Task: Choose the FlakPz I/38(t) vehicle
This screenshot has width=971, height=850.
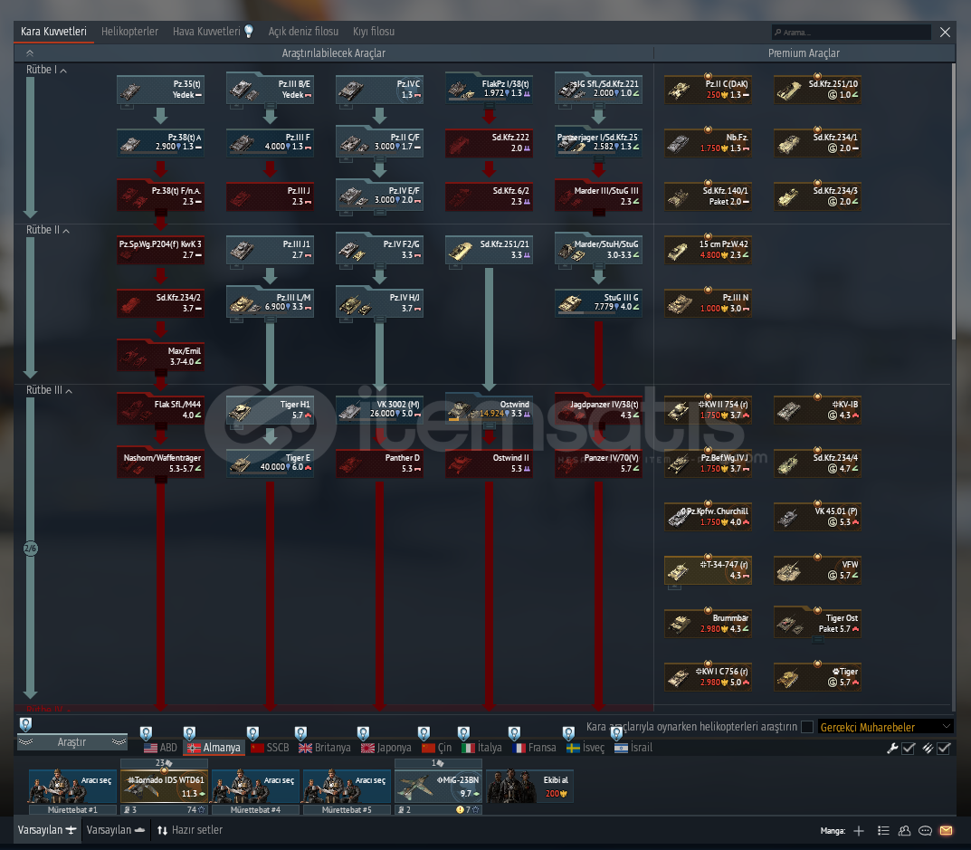Action: point(490,90)
